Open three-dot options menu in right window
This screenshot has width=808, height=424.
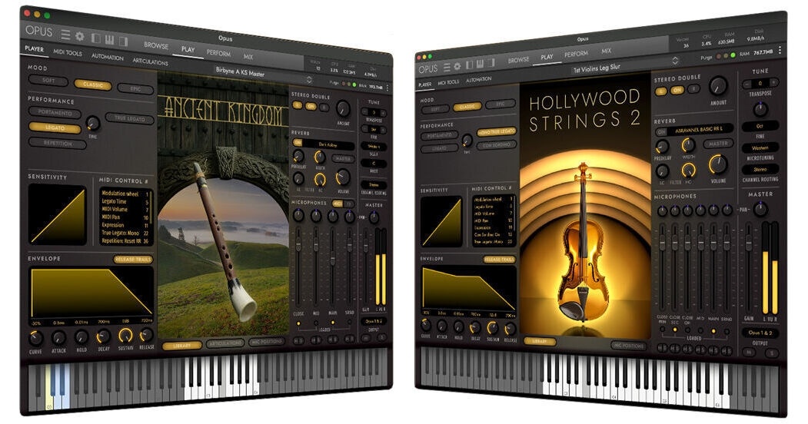(780, 50)
